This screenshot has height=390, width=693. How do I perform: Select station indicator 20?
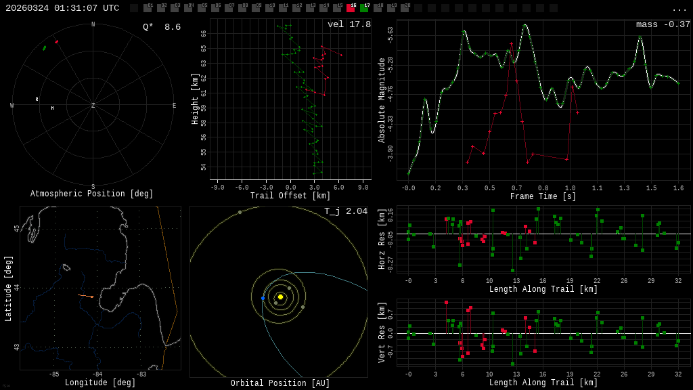405,7
